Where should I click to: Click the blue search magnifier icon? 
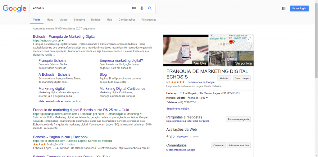(150, 8)
